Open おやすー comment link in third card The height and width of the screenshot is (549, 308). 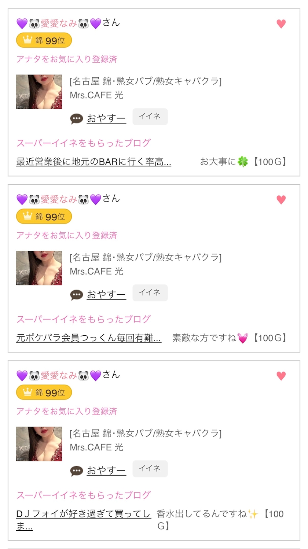pyautogui.click(x=106, y=471)
